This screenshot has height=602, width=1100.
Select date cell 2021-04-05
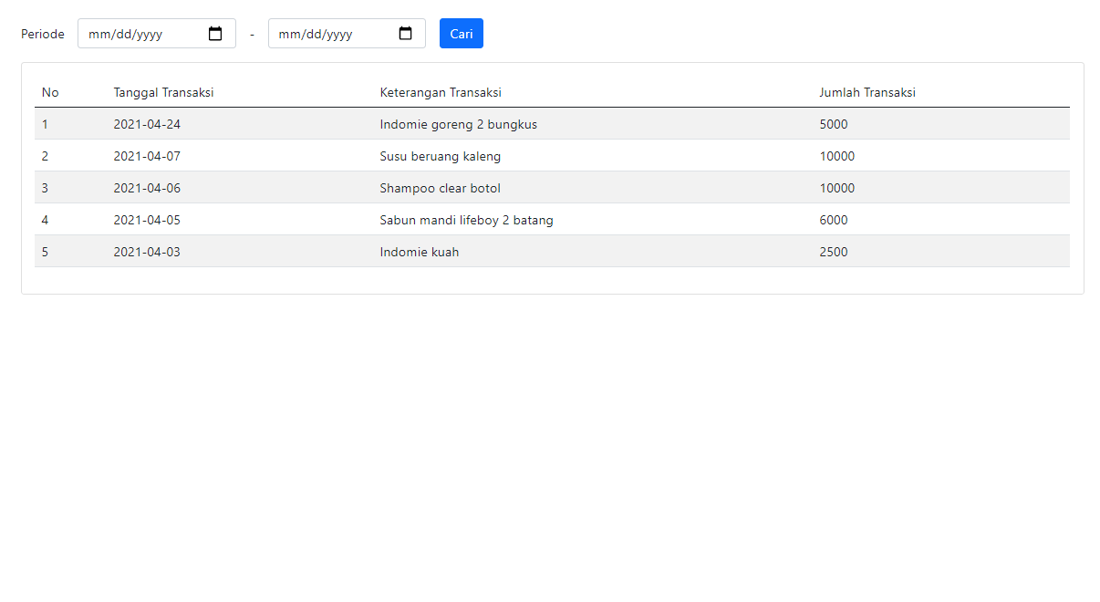tap(147, 220)
